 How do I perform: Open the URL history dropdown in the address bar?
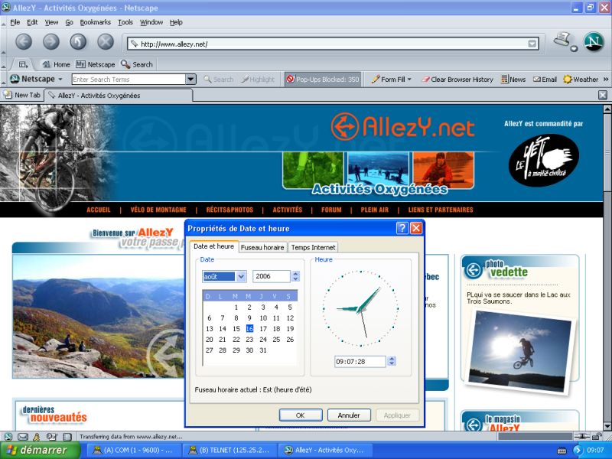pyautogui.click(x=532, y=44)
